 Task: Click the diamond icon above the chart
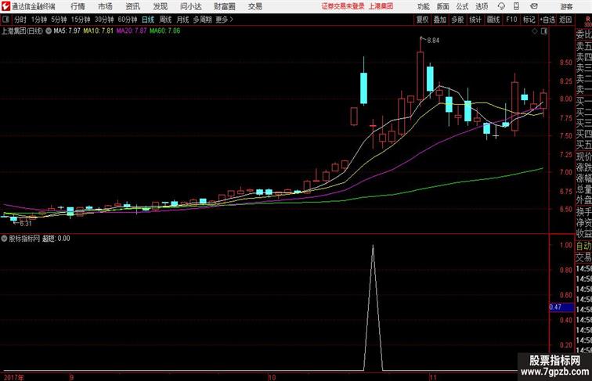point(535,31)
